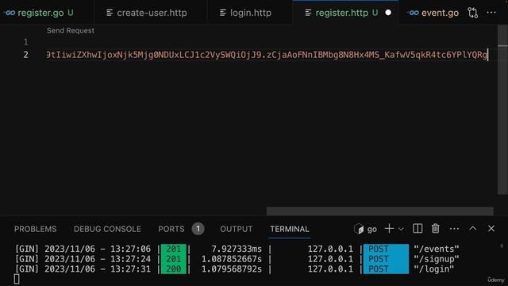The height and width of the screenshot is (286, 508).
Task: Click the "/login" path in terminal
Action: [x=434, y=269]
